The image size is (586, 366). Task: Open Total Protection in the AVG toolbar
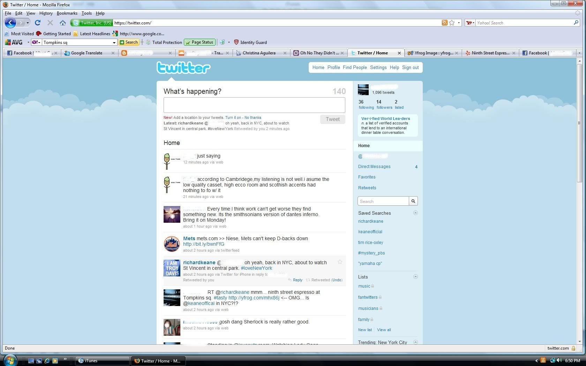164,43
